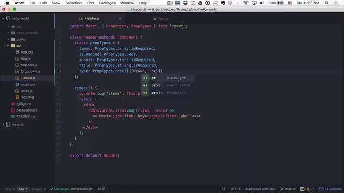Choose the 'pr' prototype autocomplete suggestion
Image resolution: width=344 pixels, height=193 pixels.
168,78
